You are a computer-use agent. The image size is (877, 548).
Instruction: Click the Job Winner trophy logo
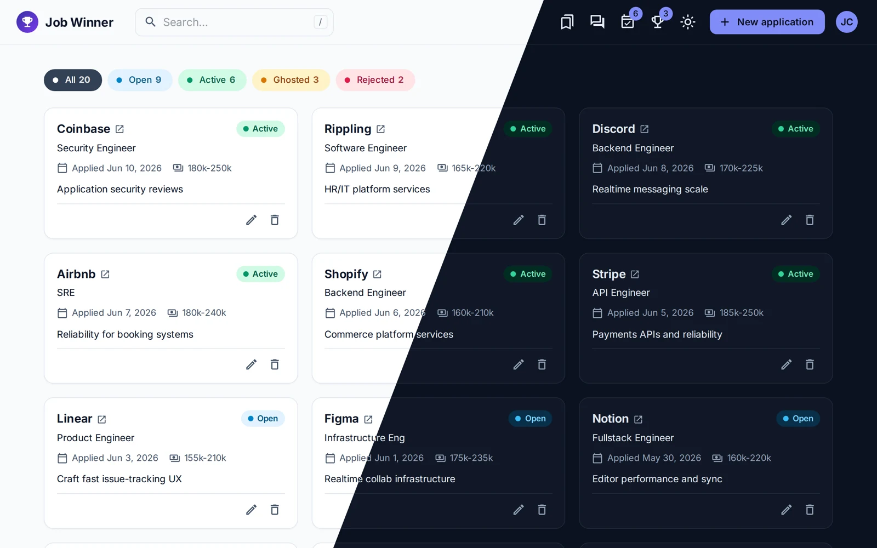(x=27, y=22)
